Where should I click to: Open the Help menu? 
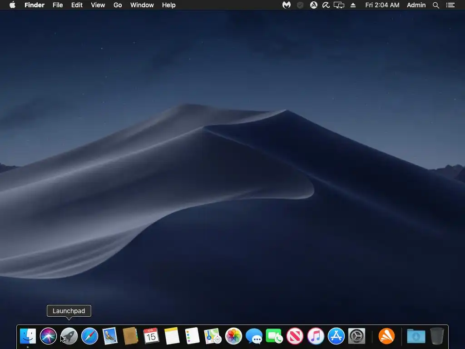tap(169, 5)
